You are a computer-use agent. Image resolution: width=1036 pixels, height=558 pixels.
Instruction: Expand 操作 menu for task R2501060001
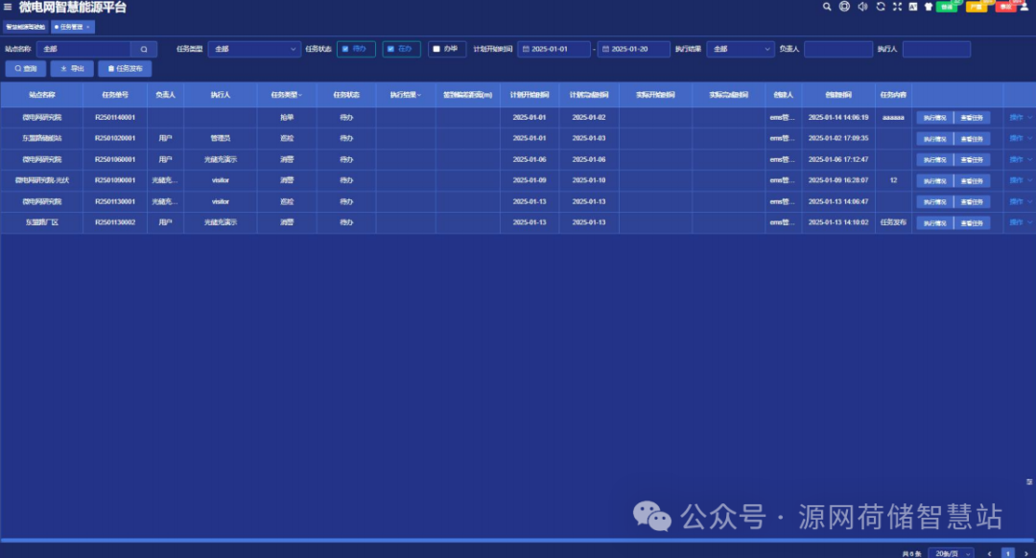(1020, 159)
